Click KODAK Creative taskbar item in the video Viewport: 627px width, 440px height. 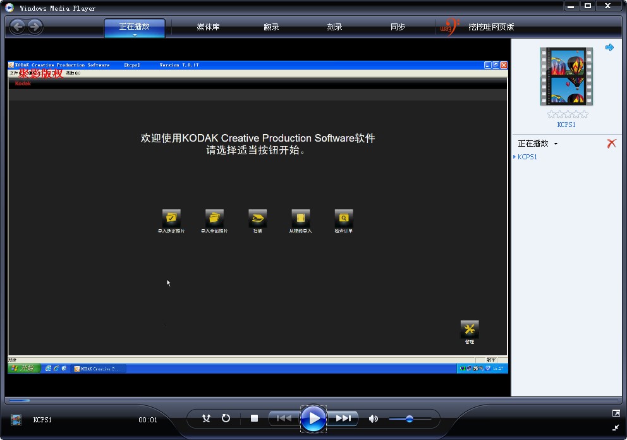99,369
